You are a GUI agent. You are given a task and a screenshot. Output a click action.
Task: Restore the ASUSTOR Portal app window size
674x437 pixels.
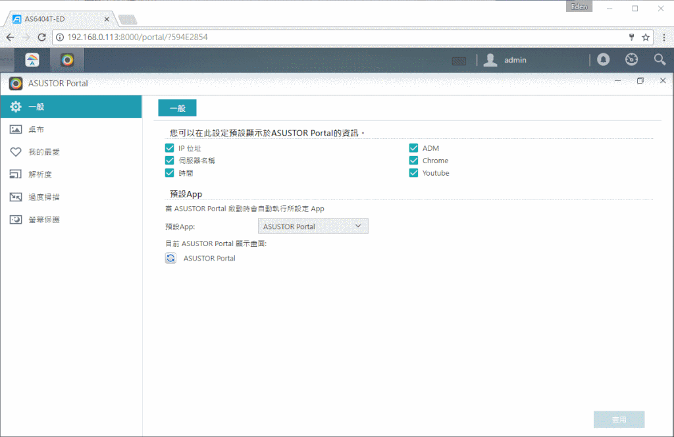(x=640, y=81)
